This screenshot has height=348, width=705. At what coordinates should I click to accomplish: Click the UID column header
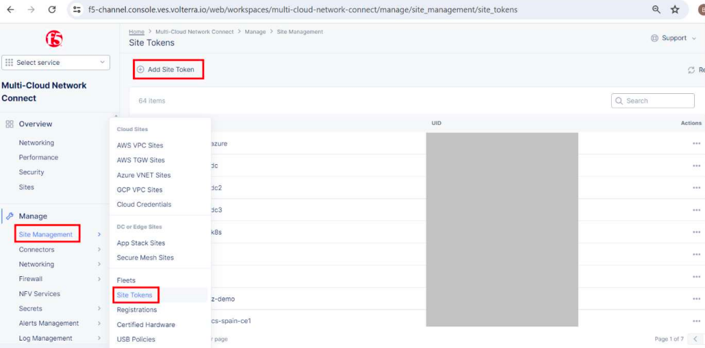[436, 123]
